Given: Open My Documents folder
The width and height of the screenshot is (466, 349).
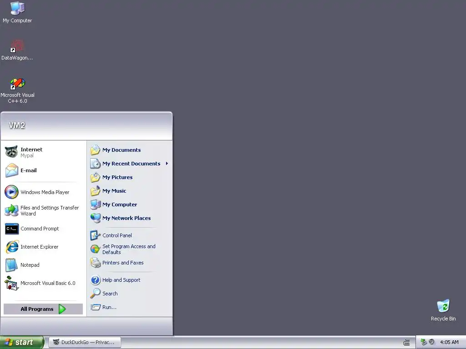Looking at the screenshot, I should [x=130, y=150].
